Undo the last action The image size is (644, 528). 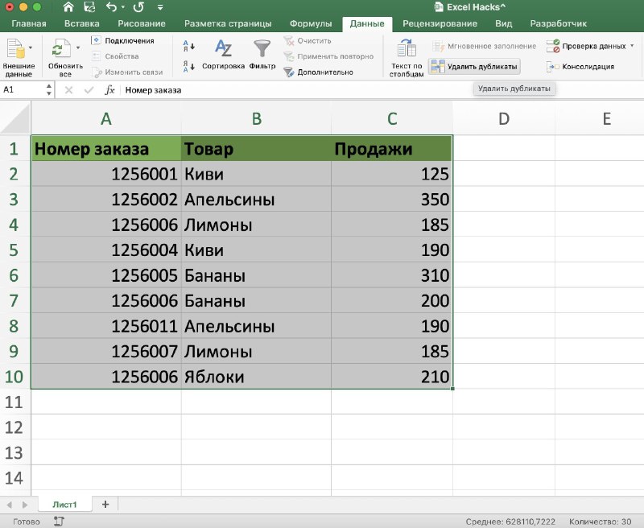tap(111, 7)
